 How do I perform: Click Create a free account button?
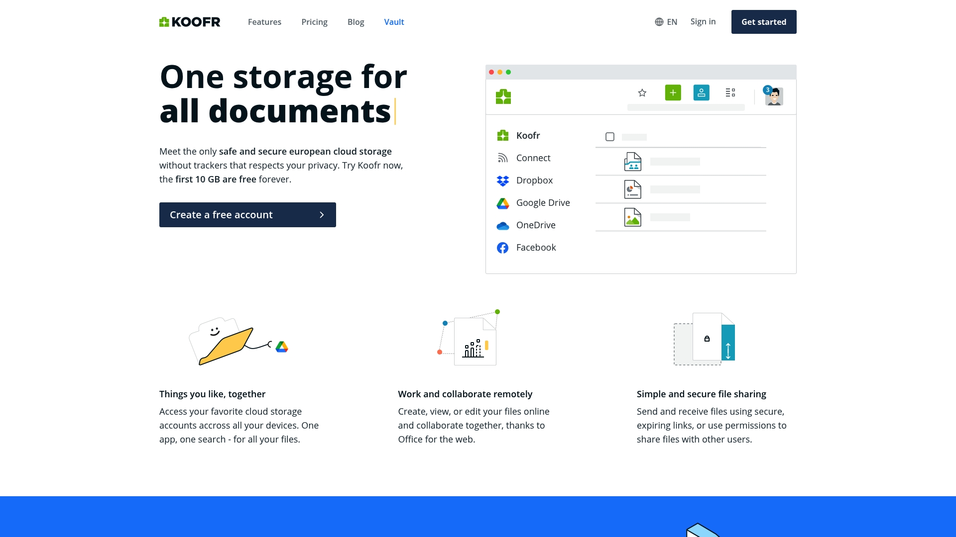[x=247, y=215]
